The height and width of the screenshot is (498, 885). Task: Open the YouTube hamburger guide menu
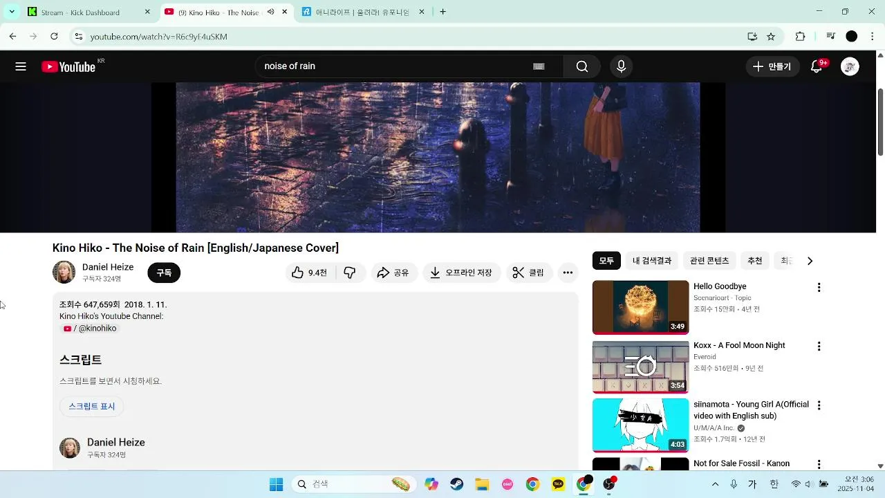pos(21,66)
